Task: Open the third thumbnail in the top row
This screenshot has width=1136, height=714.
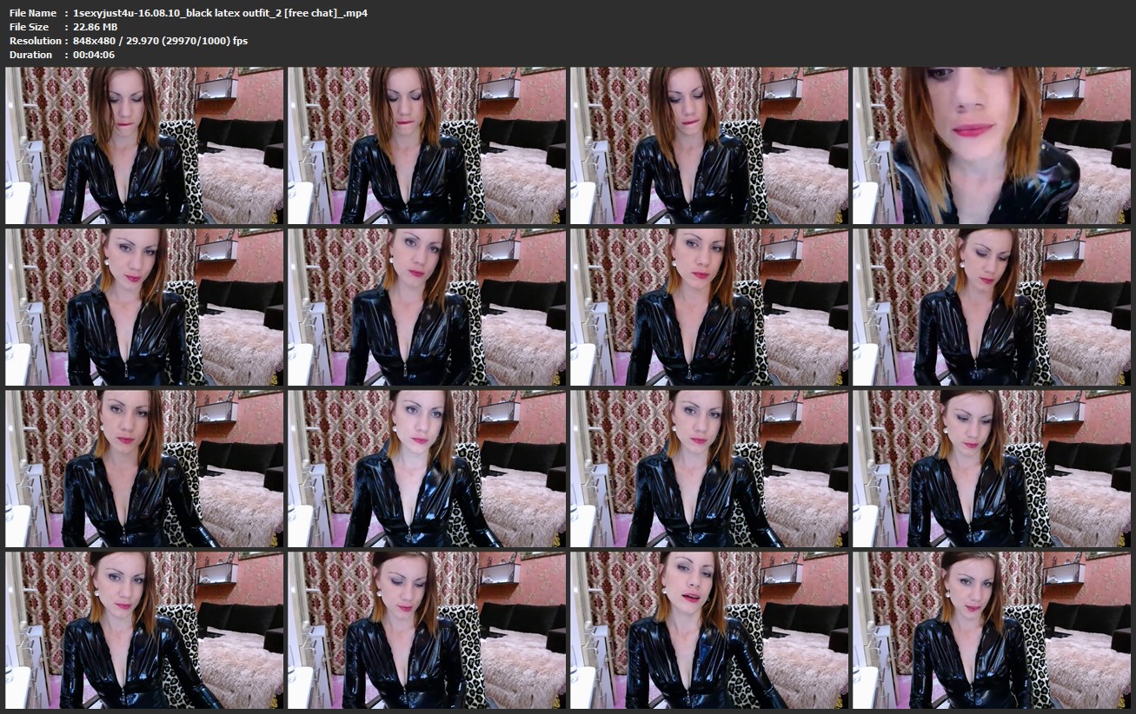Action: point(709,146)
